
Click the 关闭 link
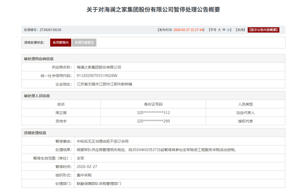pos(240,30)
